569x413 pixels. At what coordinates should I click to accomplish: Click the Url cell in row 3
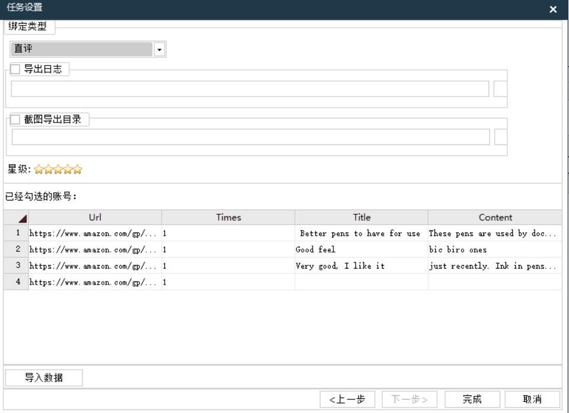(x=95, y=266)
